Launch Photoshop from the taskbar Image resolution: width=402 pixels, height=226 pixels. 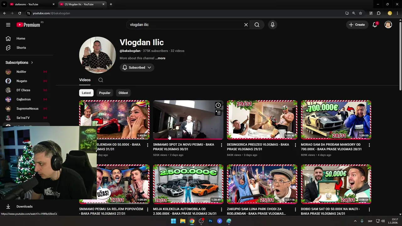(x=210, y=221)
